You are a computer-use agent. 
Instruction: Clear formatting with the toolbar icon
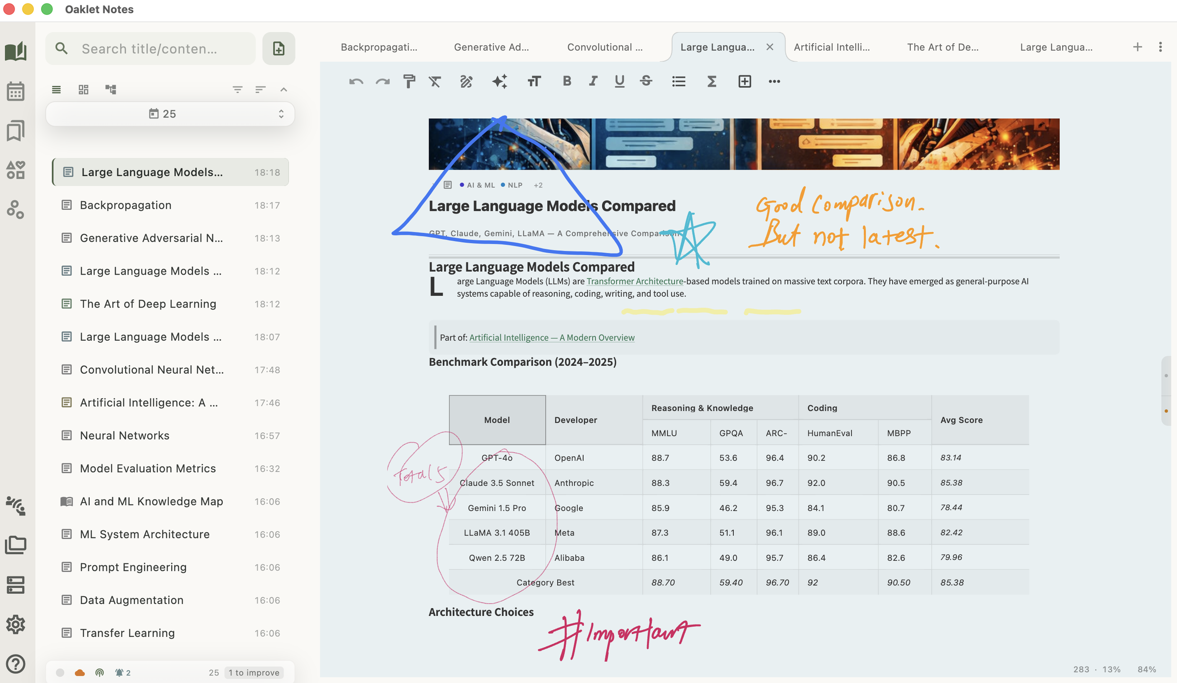(435, 81)
